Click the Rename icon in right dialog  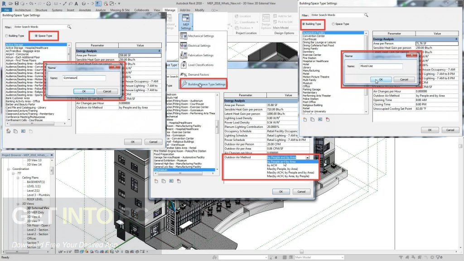coord(320,120)
